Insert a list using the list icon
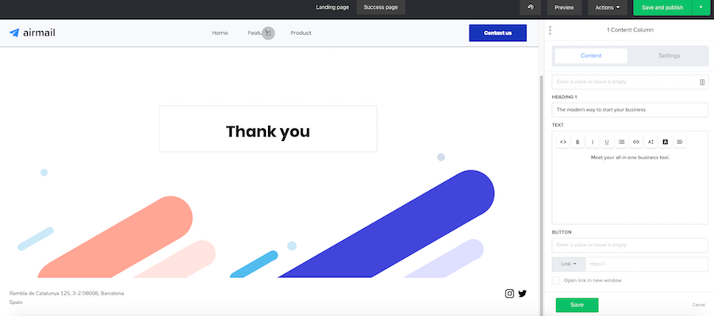The image size is (714, 316). pyautogui.click(x=621, y=142)
